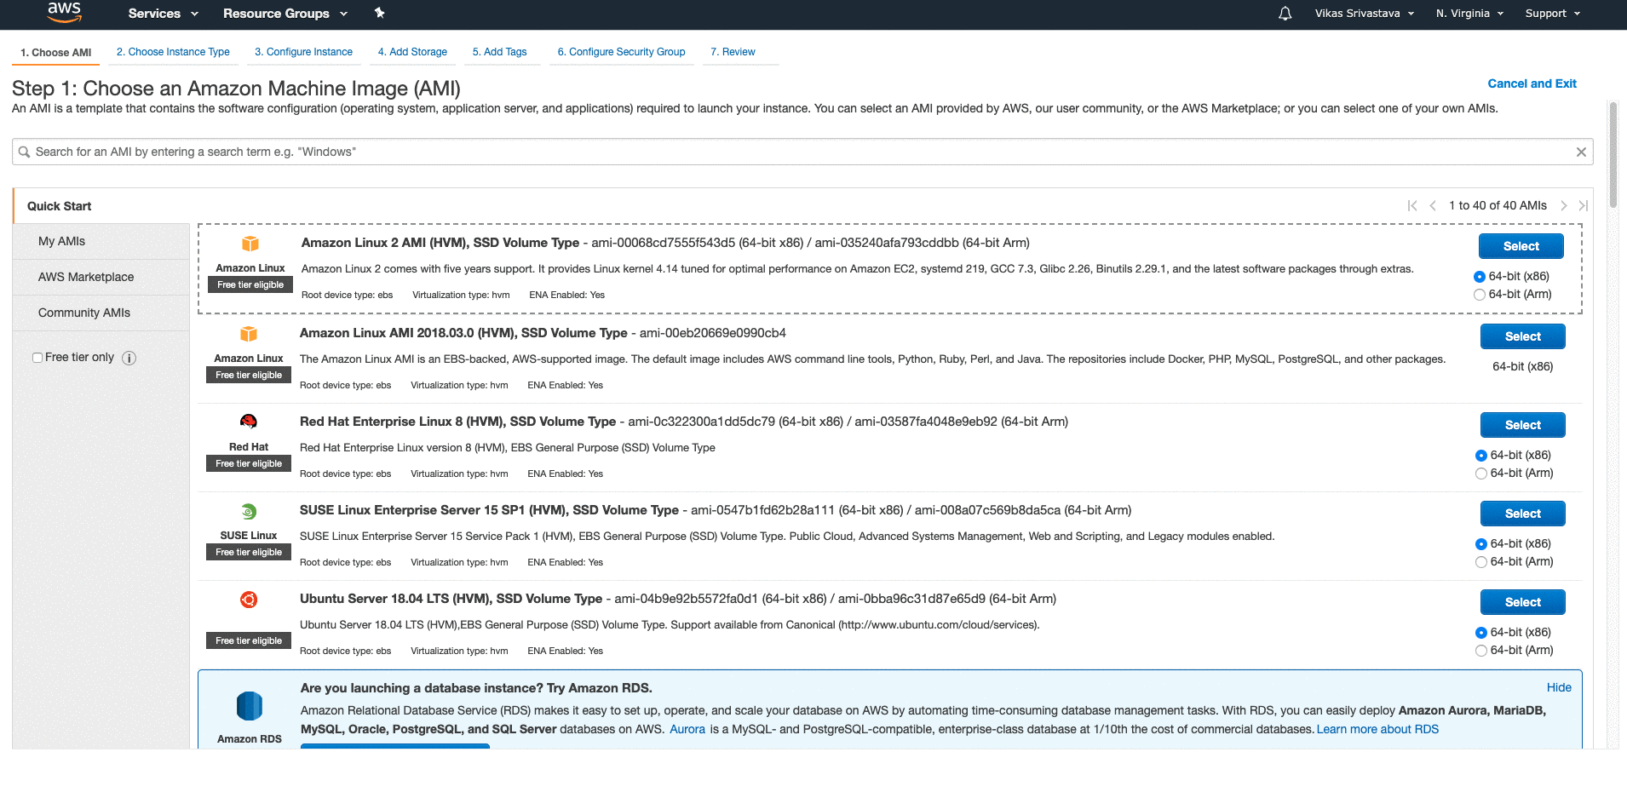Switch to 1. Choose AMI step

click(x=56, y=52)
